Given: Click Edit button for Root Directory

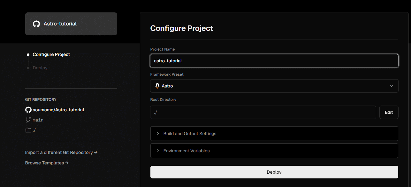Looking at the screenshot, I should point(389,112).
